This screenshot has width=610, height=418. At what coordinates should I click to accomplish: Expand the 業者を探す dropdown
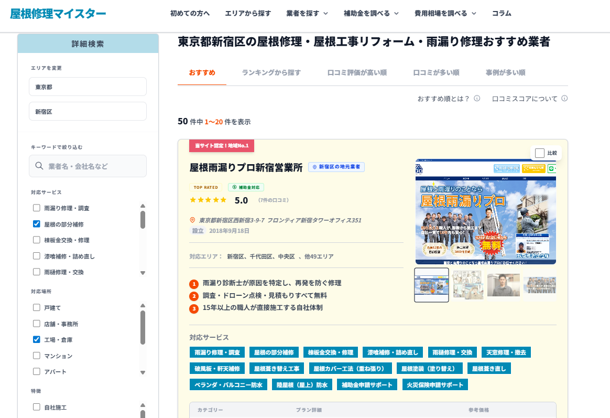tap(307, 13)
